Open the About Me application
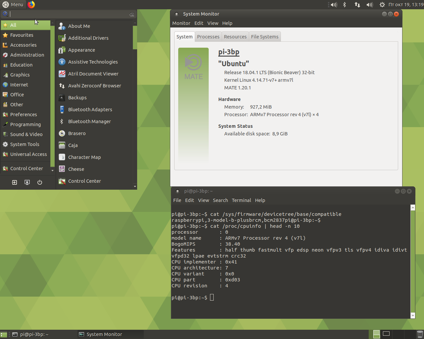Screen dimensions: 424x339 94,26
